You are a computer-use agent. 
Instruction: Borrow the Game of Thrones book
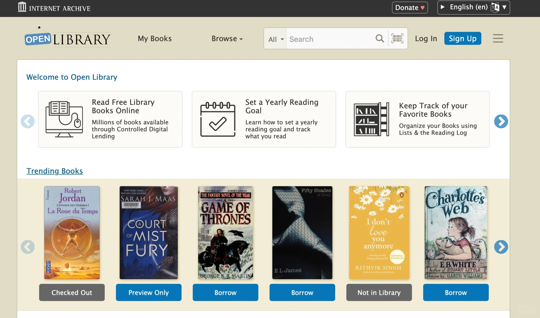click(x=225, y=292)
